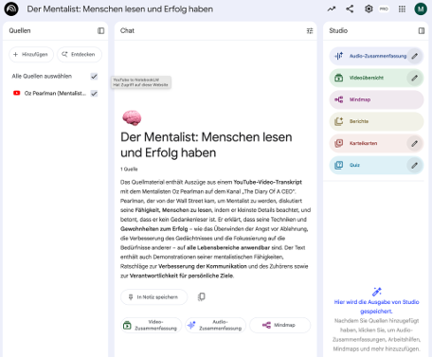Open the account avatar M
Screen dimensions: 432x357
421,9
